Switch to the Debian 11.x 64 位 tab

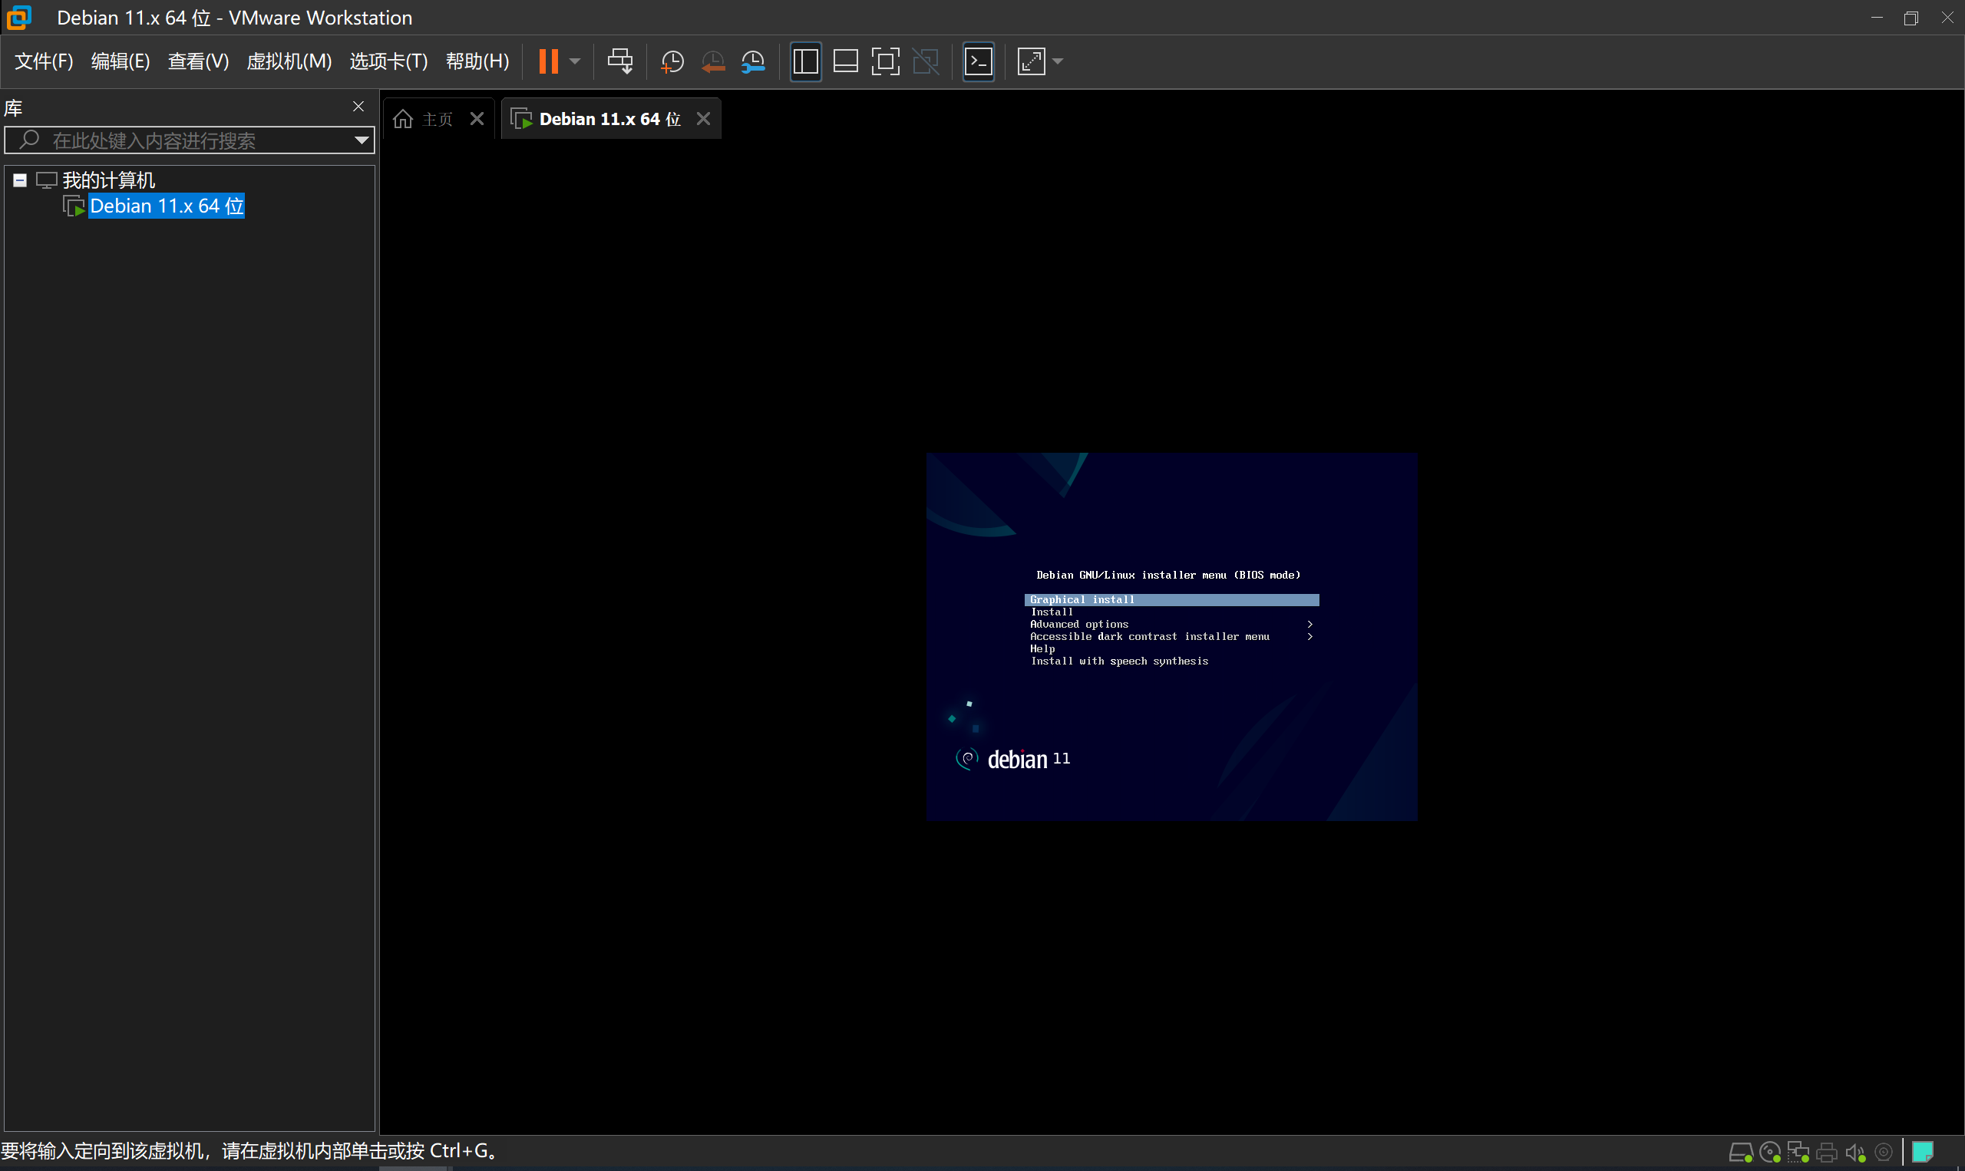point(609,119)
